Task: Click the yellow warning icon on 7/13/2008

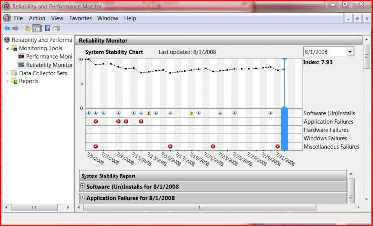Action: tap(149, 113)
